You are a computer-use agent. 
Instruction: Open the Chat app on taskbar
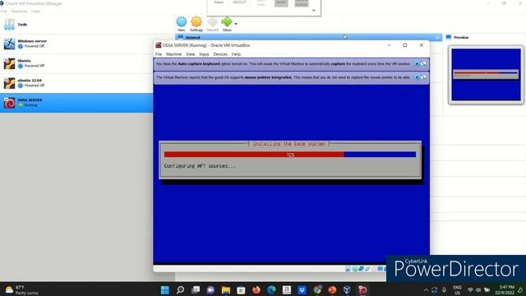click(210, 290)
